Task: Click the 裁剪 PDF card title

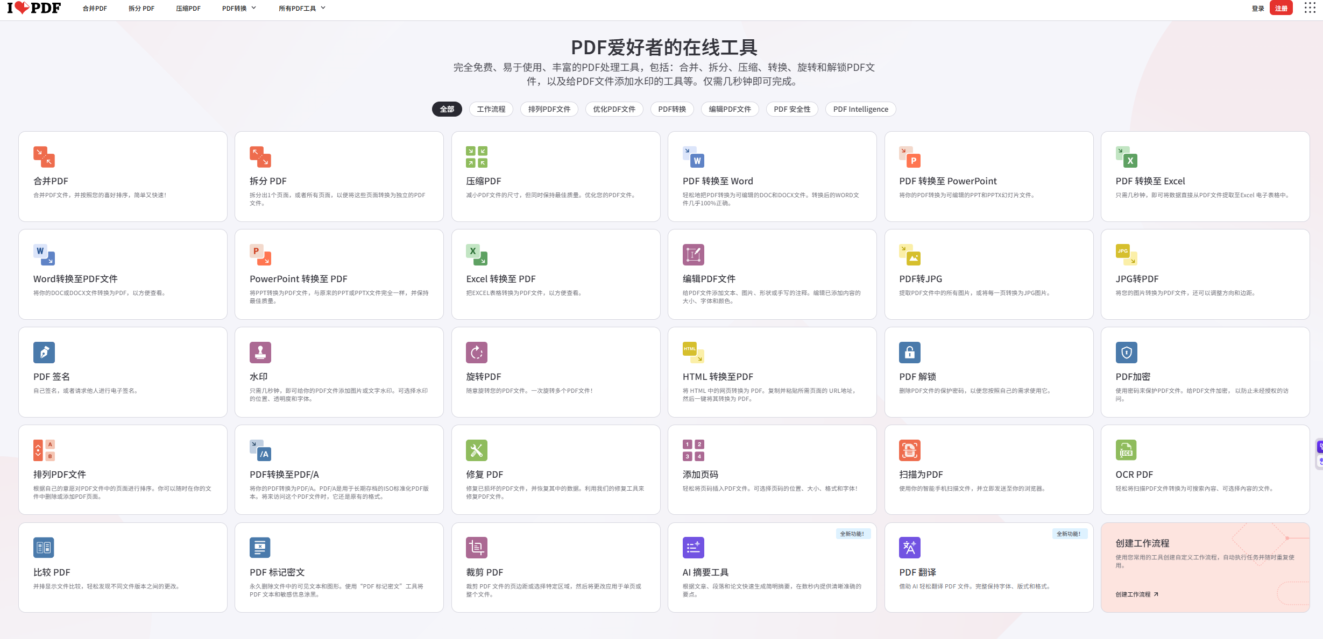Action: point(484,572)
